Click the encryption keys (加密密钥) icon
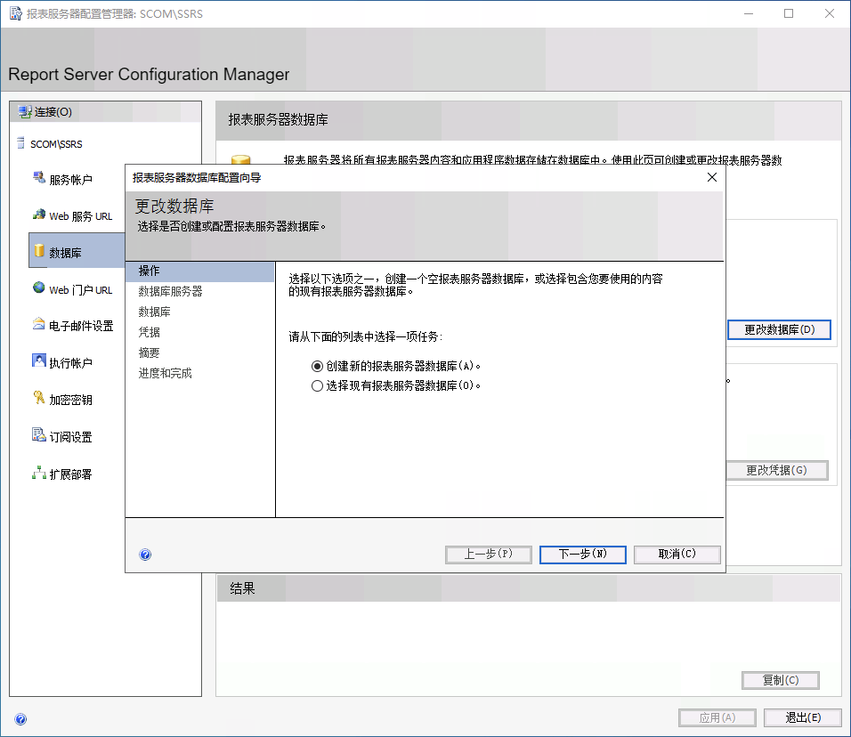851x737 pixels. click(x=38, y=399)
